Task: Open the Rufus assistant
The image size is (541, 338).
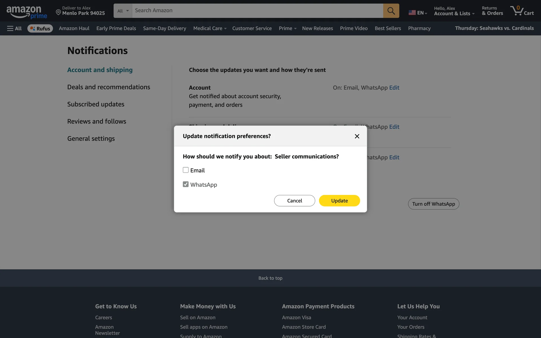Action: [40, 28]
